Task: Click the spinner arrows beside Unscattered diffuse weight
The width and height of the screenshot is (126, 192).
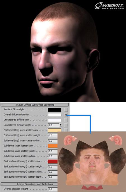Action: click(60, 125)
